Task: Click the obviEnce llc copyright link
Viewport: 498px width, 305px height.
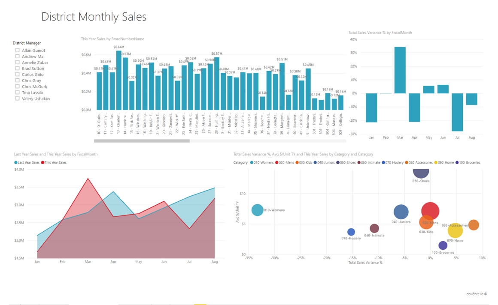Action: tap(477, 294)
